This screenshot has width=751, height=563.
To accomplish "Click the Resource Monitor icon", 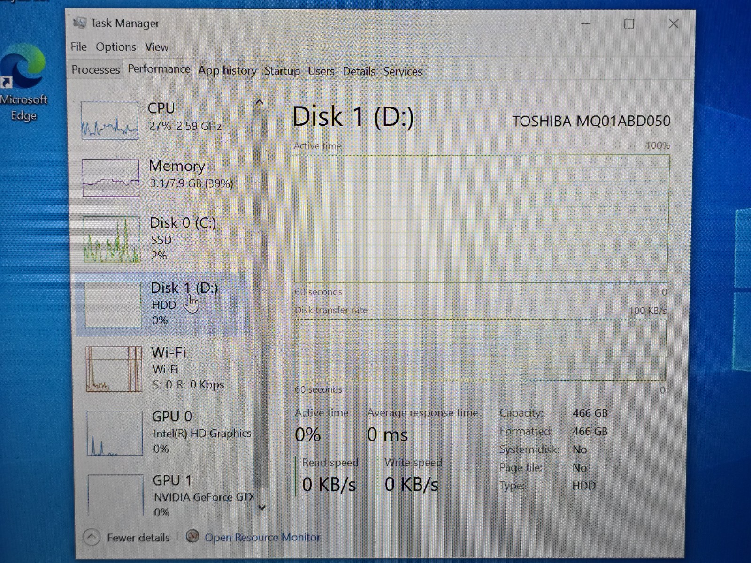I will point(192,536).
